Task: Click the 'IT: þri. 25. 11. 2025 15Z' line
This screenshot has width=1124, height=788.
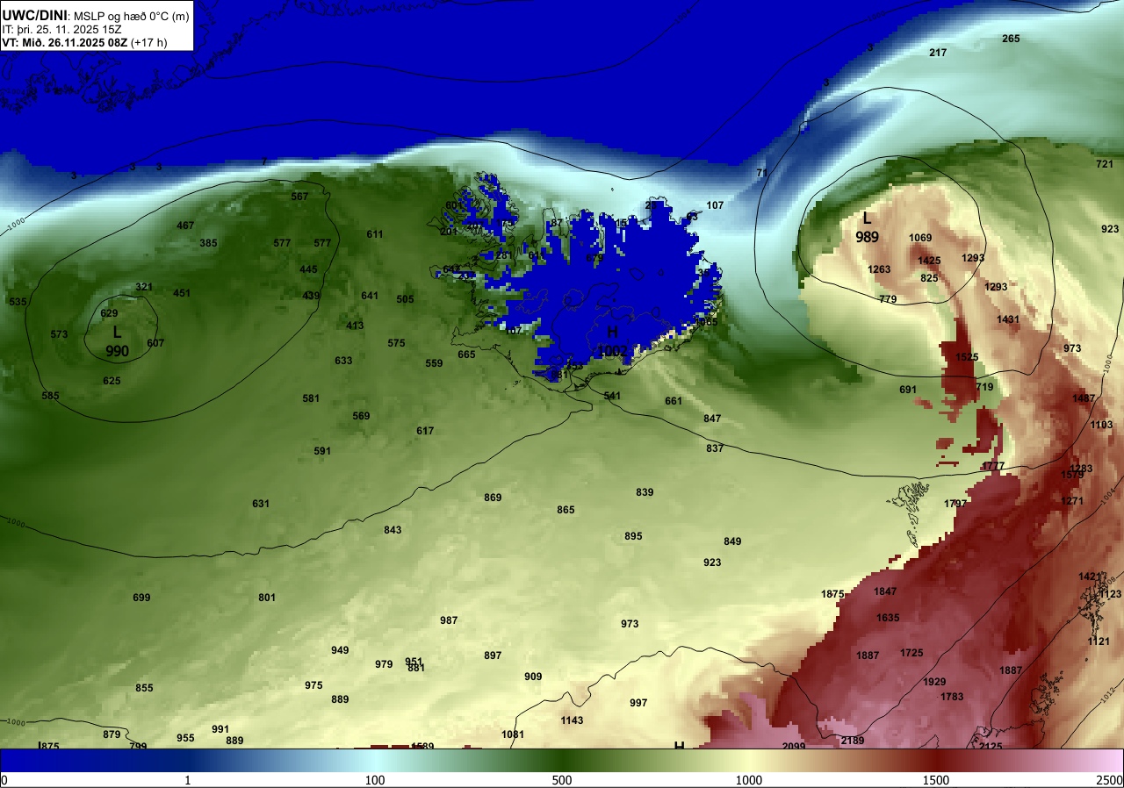Action: coord(61,29)
